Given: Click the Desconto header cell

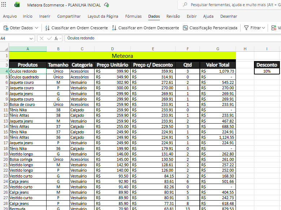Looking at the screenshot, I should pyautogui.click(x=267, y=65).
